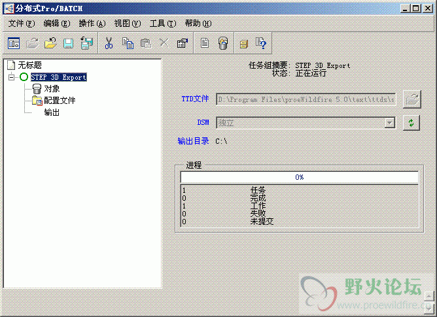This screenshot has width=437, height=317.
Task: Select the STEP 3D Export tree label
Action: coord(59,77)
